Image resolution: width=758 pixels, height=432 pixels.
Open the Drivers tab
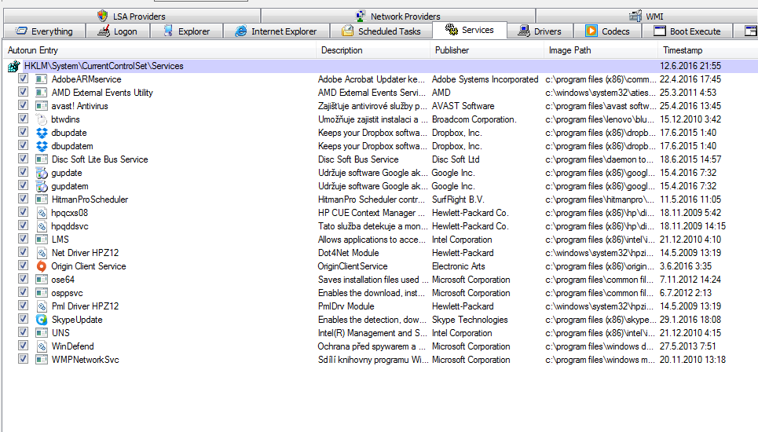540,31
